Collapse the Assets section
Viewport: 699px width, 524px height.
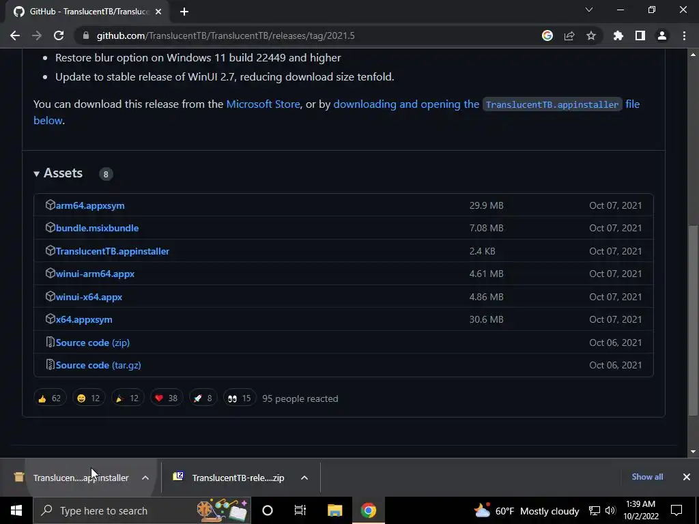59,173
